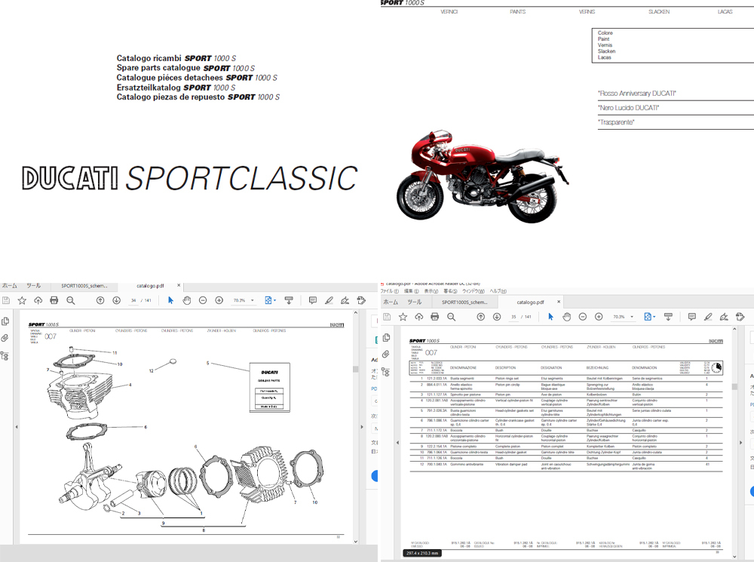Pick selection arrow tool in left Acrobat window
The height and width of the screenshot is (562, 754).
click(x=170, y=300)
